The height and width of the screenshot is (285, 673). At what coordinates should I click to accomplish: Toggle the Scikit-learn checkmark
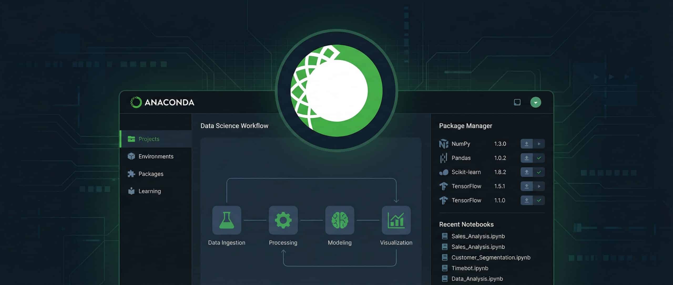tap(539, 172)
